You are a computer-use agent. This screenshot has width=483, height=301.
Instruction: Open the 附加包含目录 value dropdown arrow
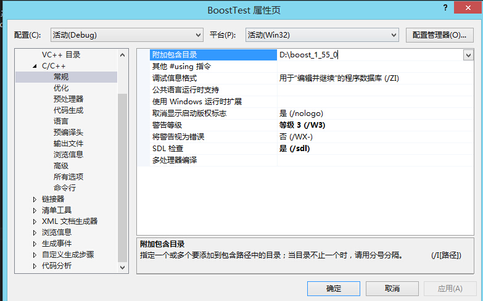point(468,55)
